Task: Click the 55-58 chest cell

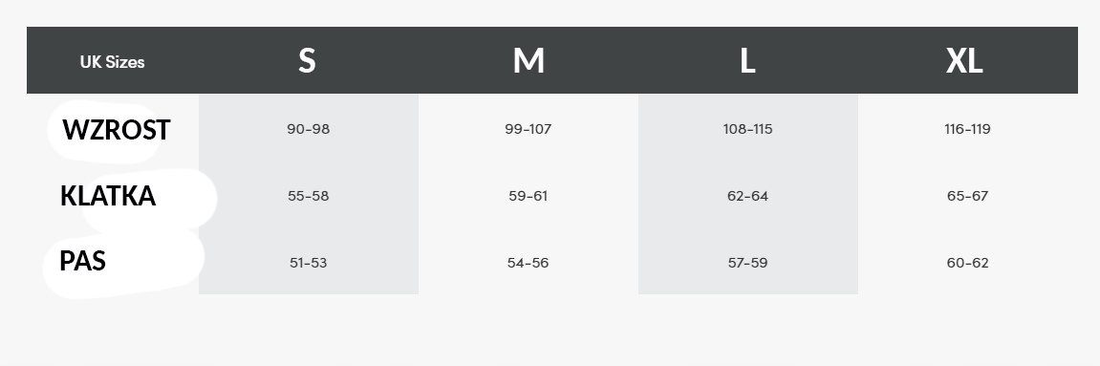Action: tap(308, 196)
